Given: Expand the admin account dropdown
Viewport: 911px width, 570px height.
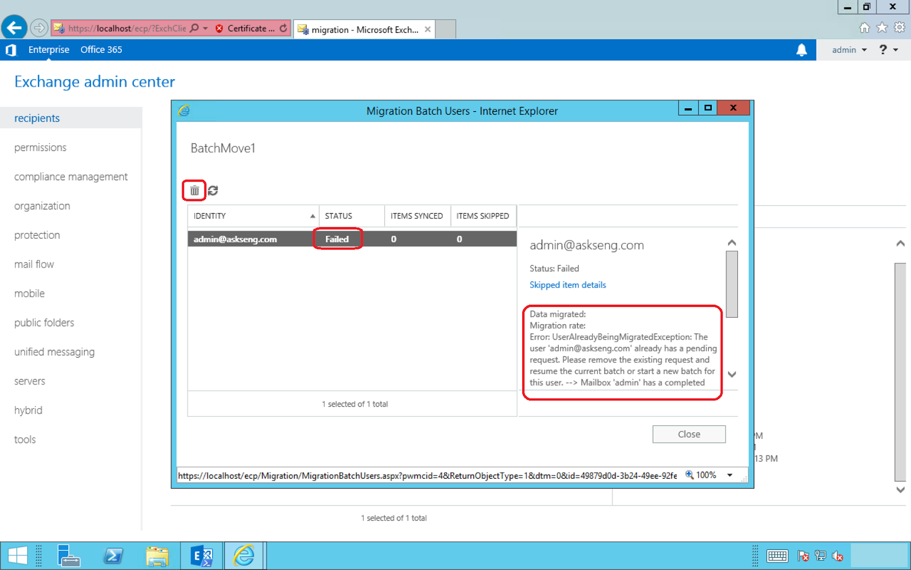Looking at the screenshot, I should tap(848, 50).
